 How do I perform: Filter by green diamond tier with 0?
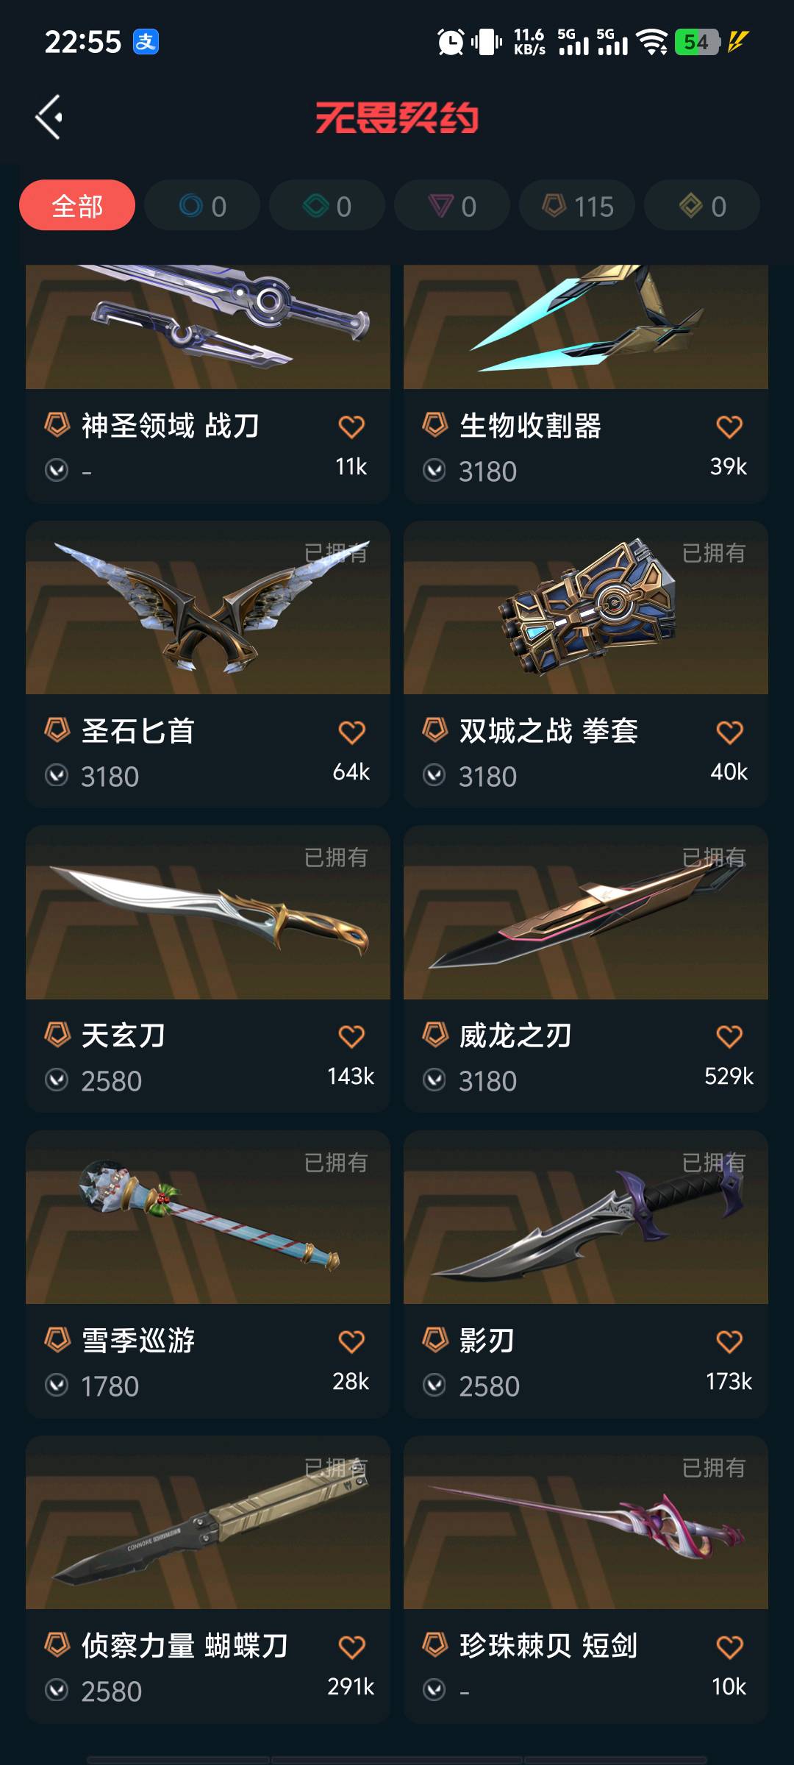(x=327, y=205)
